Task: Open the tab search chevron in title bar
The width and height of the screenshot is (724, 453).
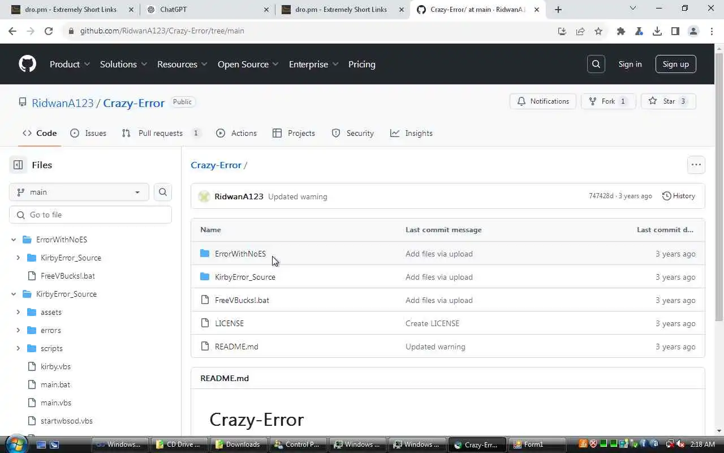Action: pos(633,8)
